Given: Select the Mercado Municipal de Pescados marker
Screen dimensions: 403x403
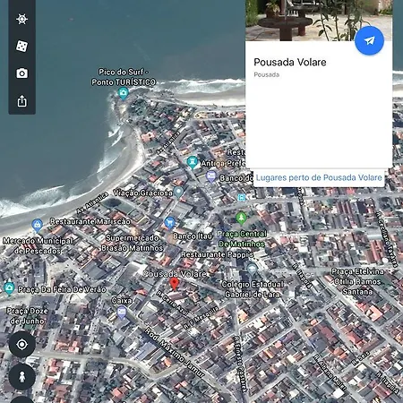Looking at the screenshot, I should coord(37,226).
